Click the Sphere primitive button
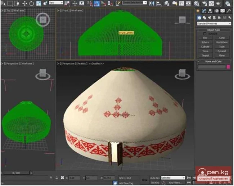The width and height of the screenshot is (234, 186). click(x=205, y=42)
